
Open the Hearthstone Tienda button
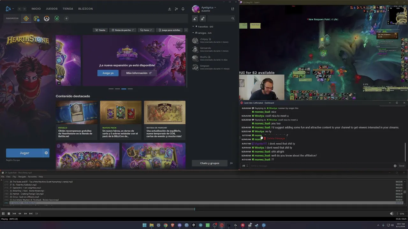pyautogui.click(x=100, y=30)
